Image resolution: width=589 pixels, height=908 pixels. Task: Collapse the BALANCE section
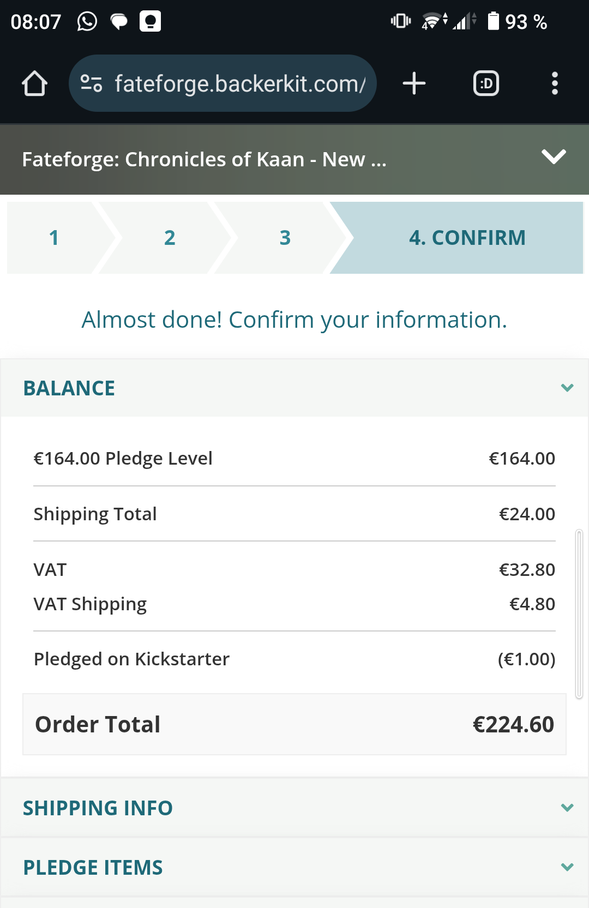pyautogui.click(x=567, y=388)
